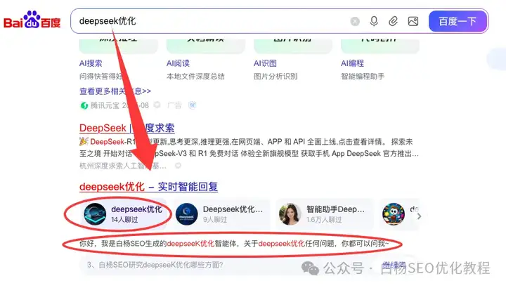
Task: Clear the search box text
Action: (355, 21)
